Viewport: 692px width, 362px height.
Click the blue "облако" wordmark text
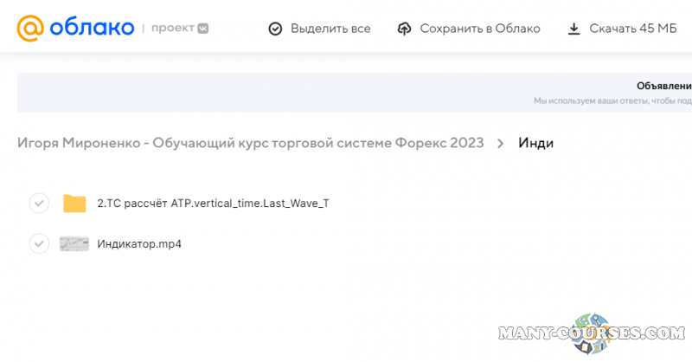(91, 28)
